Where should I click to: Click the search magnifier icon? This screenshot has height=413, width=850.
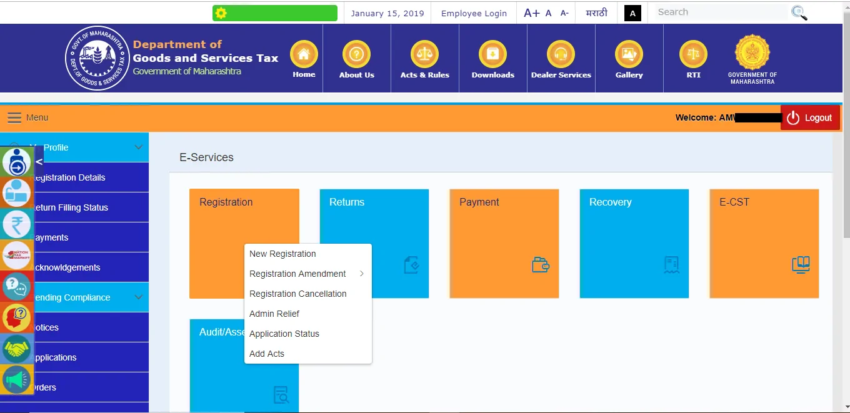point(799,12)
